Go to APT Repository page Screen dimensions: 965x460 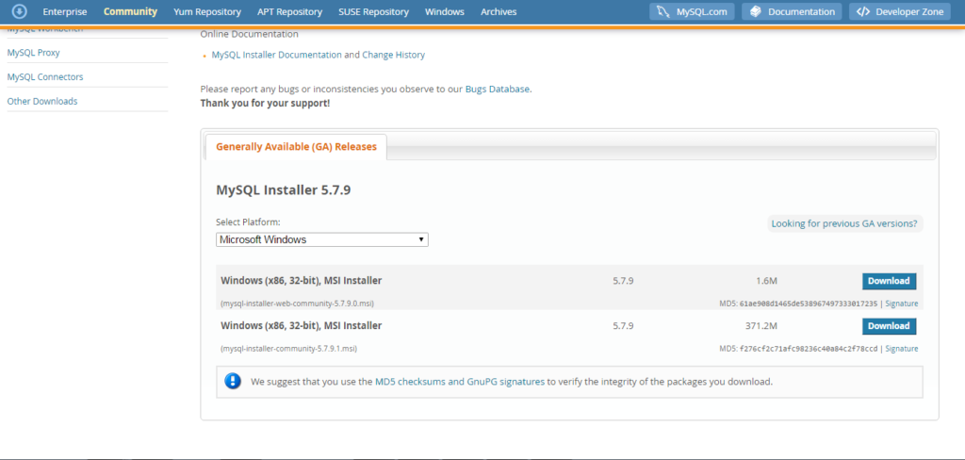pyautogui.click(x=290, y=11)
